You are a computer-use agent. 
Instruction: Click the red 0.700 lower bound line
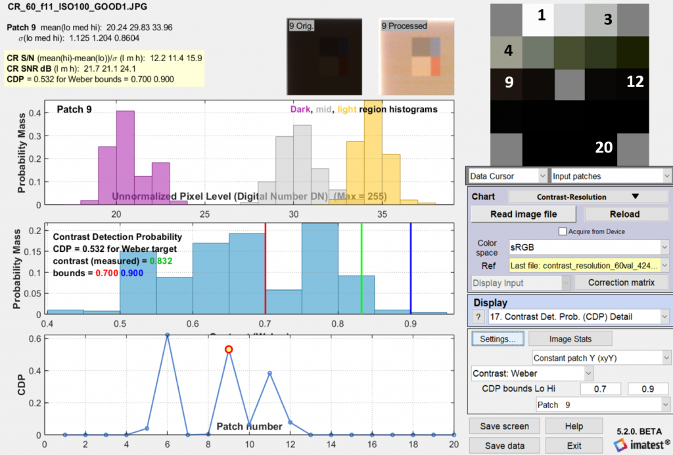tap(266, 268)
